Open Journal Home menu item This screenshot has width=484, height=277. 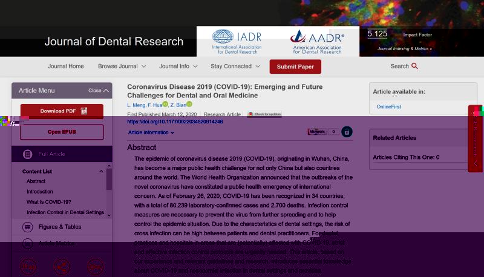pyautogui.click(x=66, y=67)
